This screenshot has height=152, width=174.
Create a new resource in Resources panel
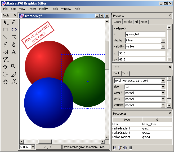coord(115,148)
